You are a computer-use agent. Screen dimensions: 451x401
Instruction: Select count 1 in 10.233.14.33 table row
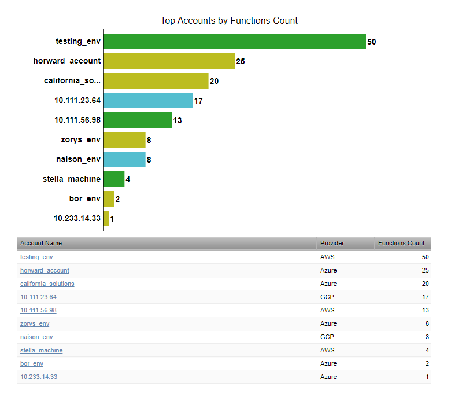(427, 377)
